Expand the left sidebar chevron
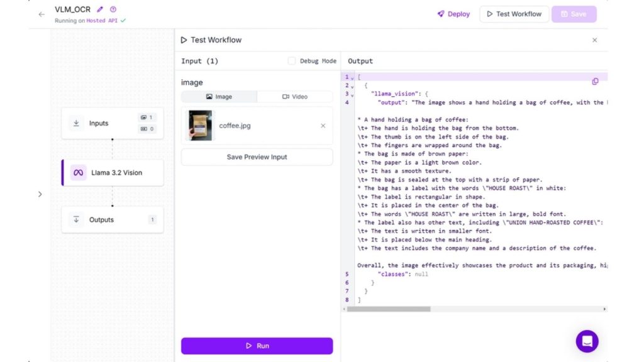This screenshot has width=644, height=362. pyautogui.click(x=40, y=194)
